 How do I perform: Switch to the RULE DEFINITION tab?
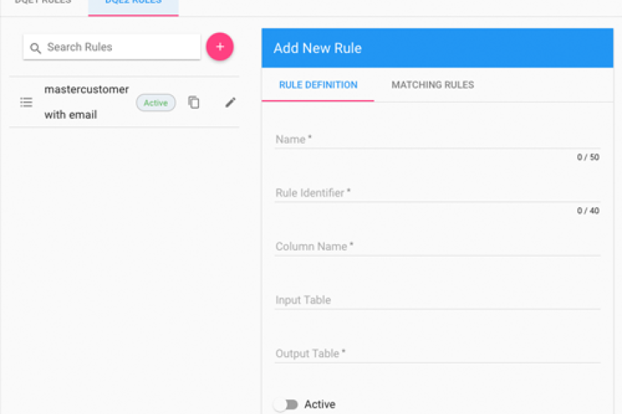coord(317,84)
